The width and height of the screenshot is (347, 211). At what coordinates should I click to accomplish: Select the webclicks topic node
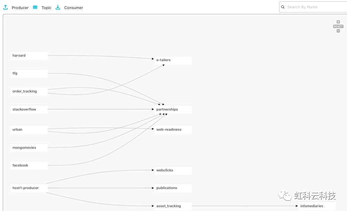[173, 170]
